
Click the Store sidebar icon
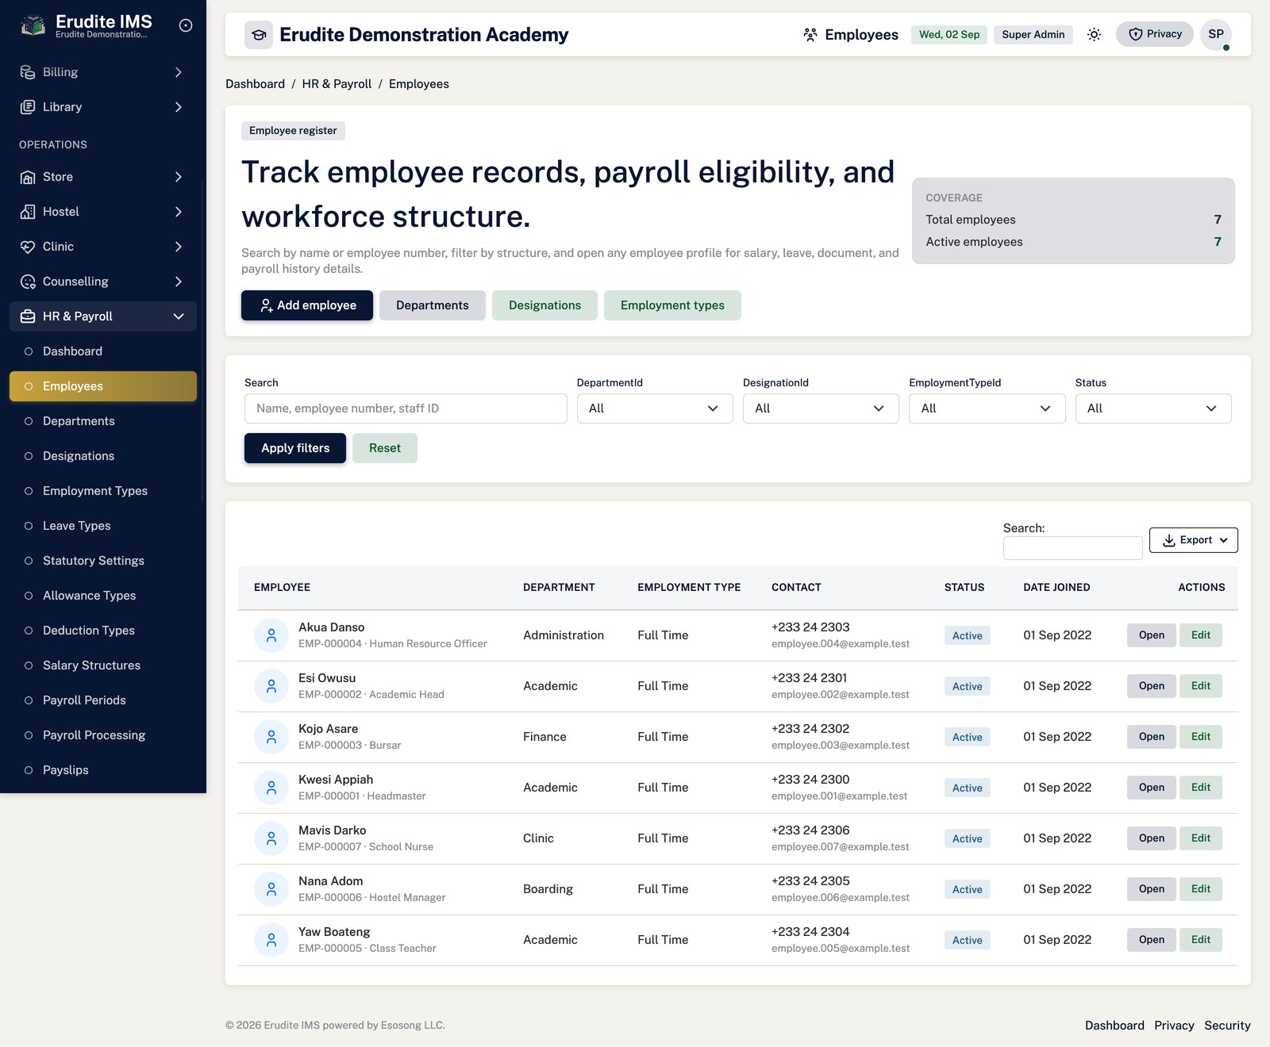[x=28, y=177]
